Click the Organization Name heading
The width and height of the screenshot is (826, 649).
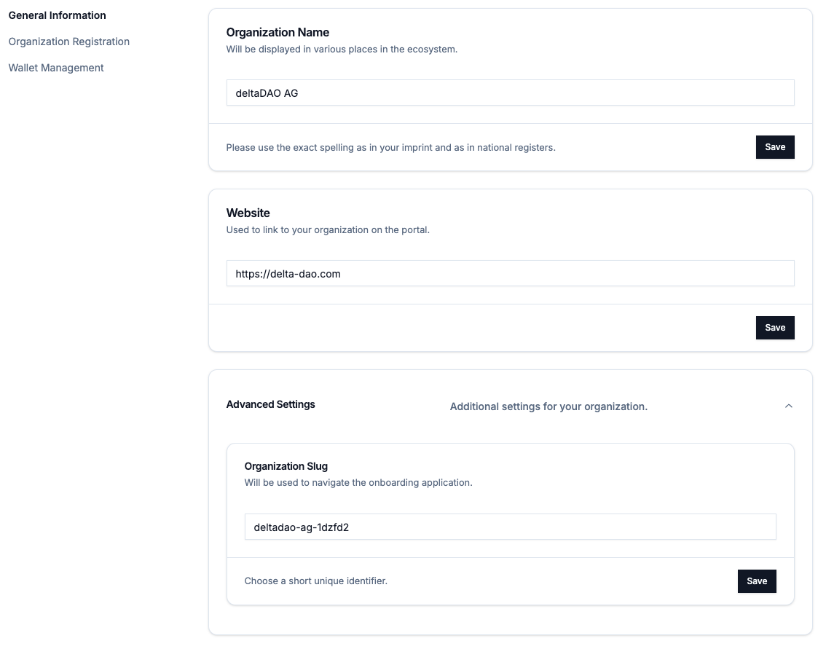(x=278, y=32)
